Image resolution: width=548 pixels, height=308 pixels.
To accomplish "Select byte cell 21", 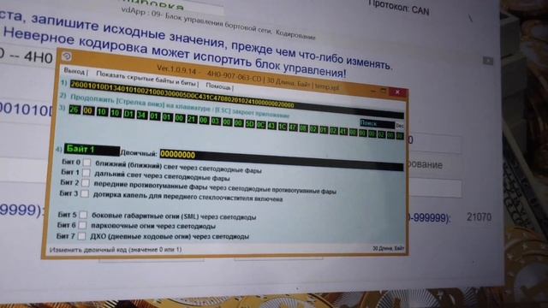I will [x=192, y=119].
